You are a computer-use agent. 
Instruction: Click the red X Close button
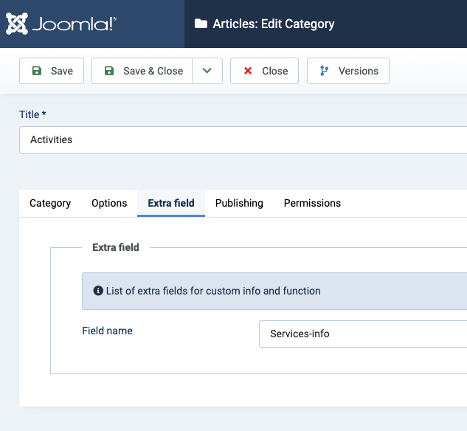(264, 71)
